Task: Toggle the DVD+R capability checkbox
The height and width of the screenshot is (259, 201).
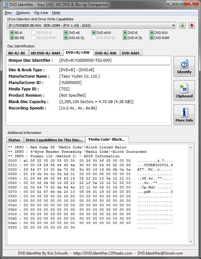Action: click(66, 33)
